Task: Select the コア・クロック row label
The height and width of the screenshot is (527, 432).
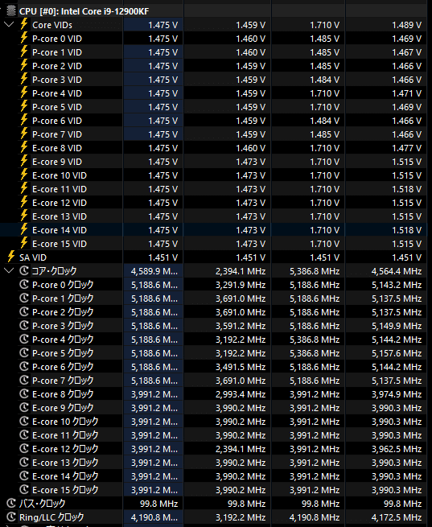Action: point(54,271)
